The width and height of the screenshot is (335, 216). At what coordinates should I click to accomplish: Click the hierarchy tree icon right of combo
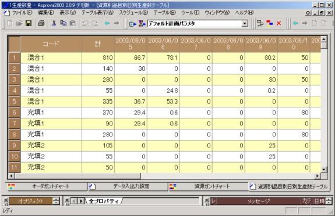click(x=260, y=23)
